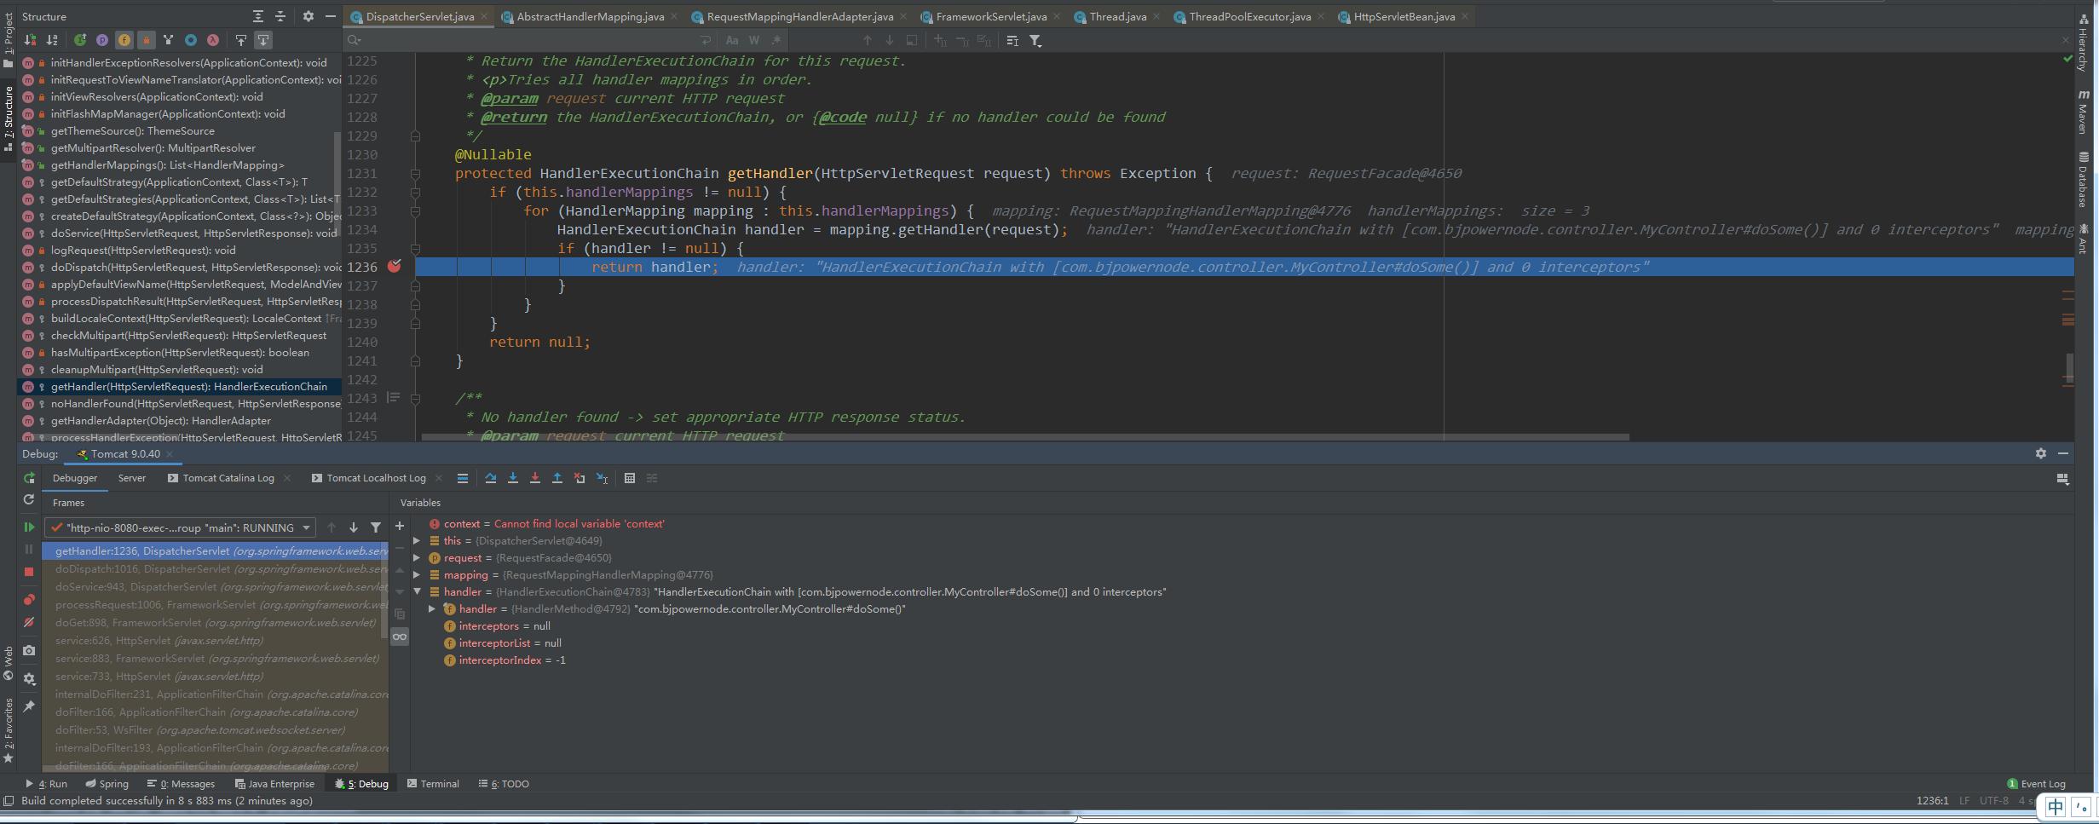Click the Step Over debugger icon
The image size is (2099, 824).
pyautogui.click(x=490, y=478)
